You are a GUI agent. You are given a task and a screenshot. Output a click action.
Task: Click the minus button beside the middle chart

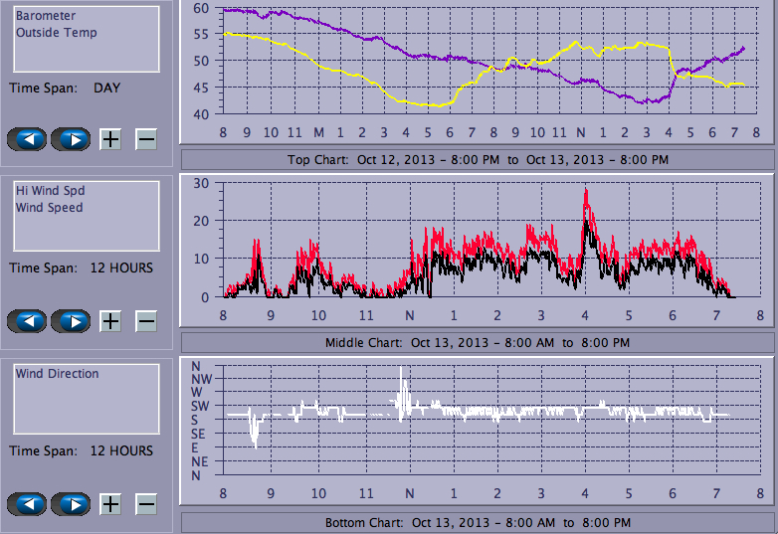coord(146,321)
